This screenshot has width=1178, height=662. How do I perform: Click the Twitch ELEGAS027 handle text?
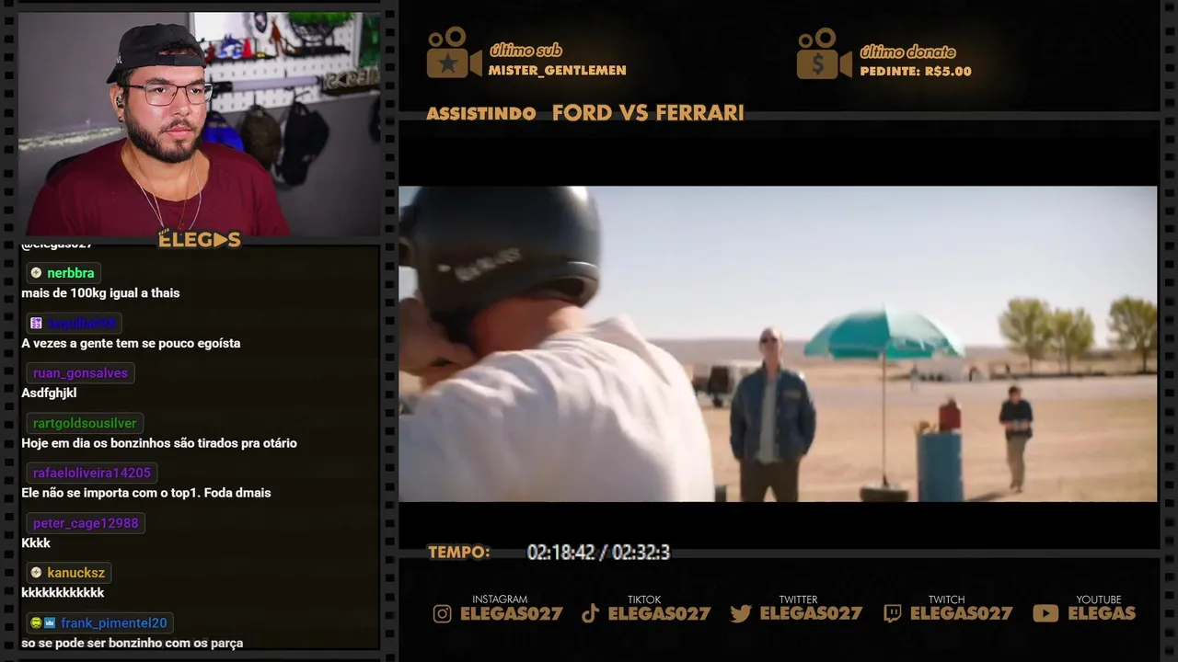[x=962, y=614]
